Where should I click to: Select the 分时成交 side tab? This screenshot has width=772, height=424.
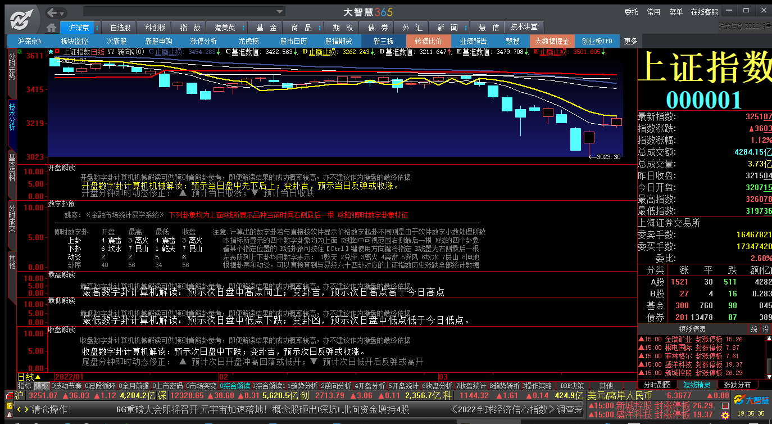(12, 225)
